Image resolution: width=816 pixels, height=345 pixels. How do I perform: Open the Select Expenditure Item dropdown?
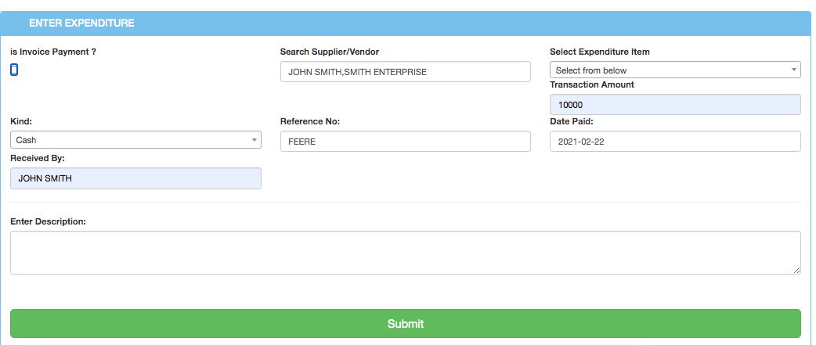(x=674, y=70)
